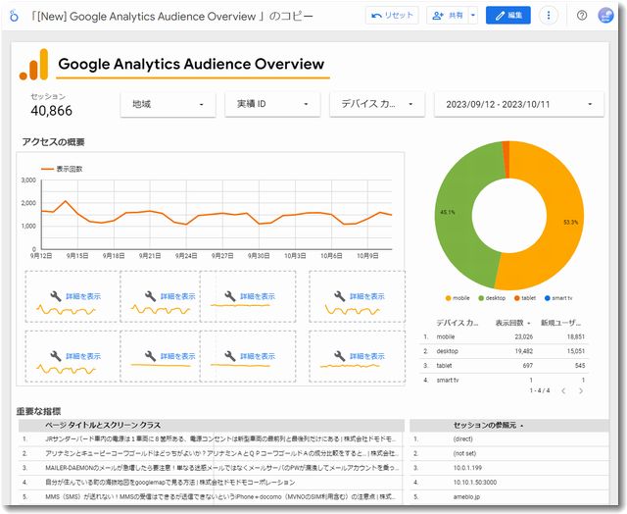Click the wrench icon in fourth top-row card
The image size is (627, 514).
point(340,296)
